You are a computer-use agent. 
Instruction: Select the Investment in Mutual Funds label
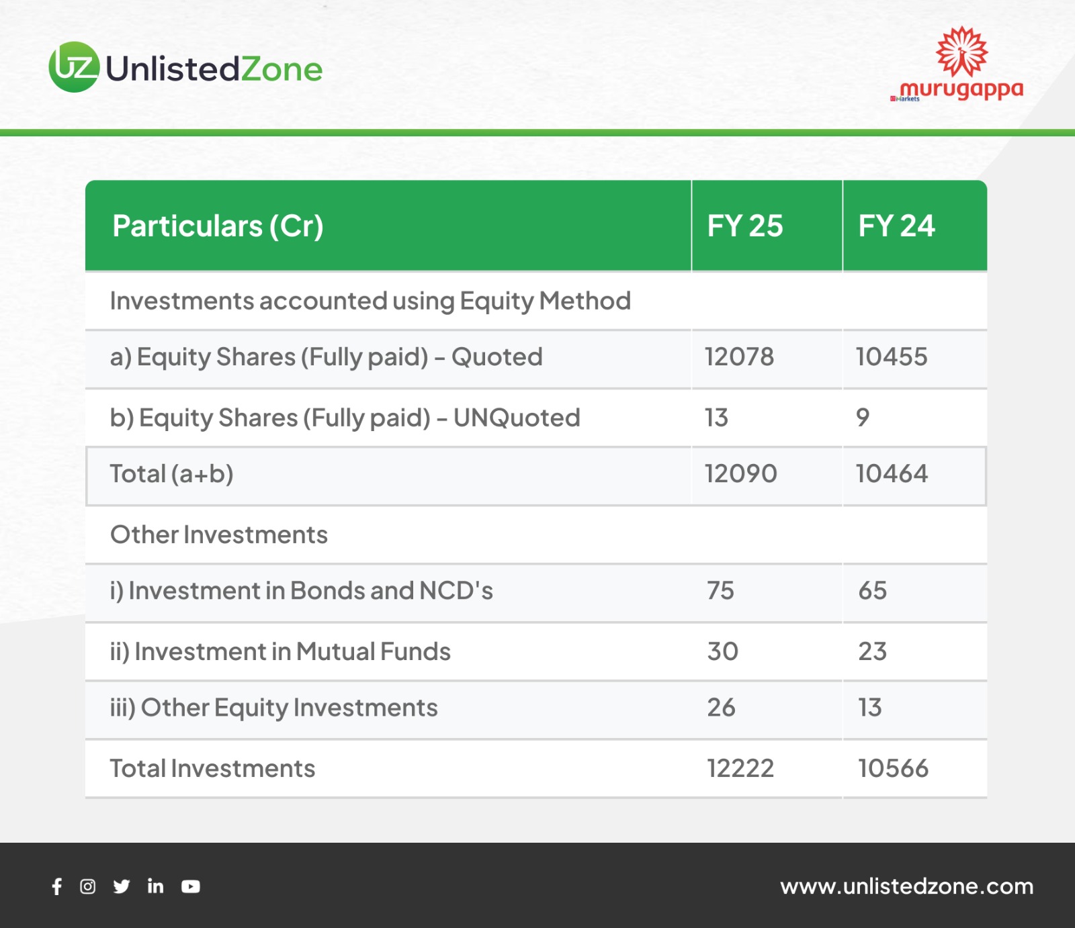click(280, 651)
